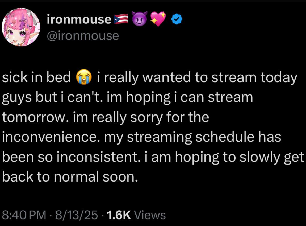Open the @ironmouse handle link

pyautogui.click(x=83, y=35)
